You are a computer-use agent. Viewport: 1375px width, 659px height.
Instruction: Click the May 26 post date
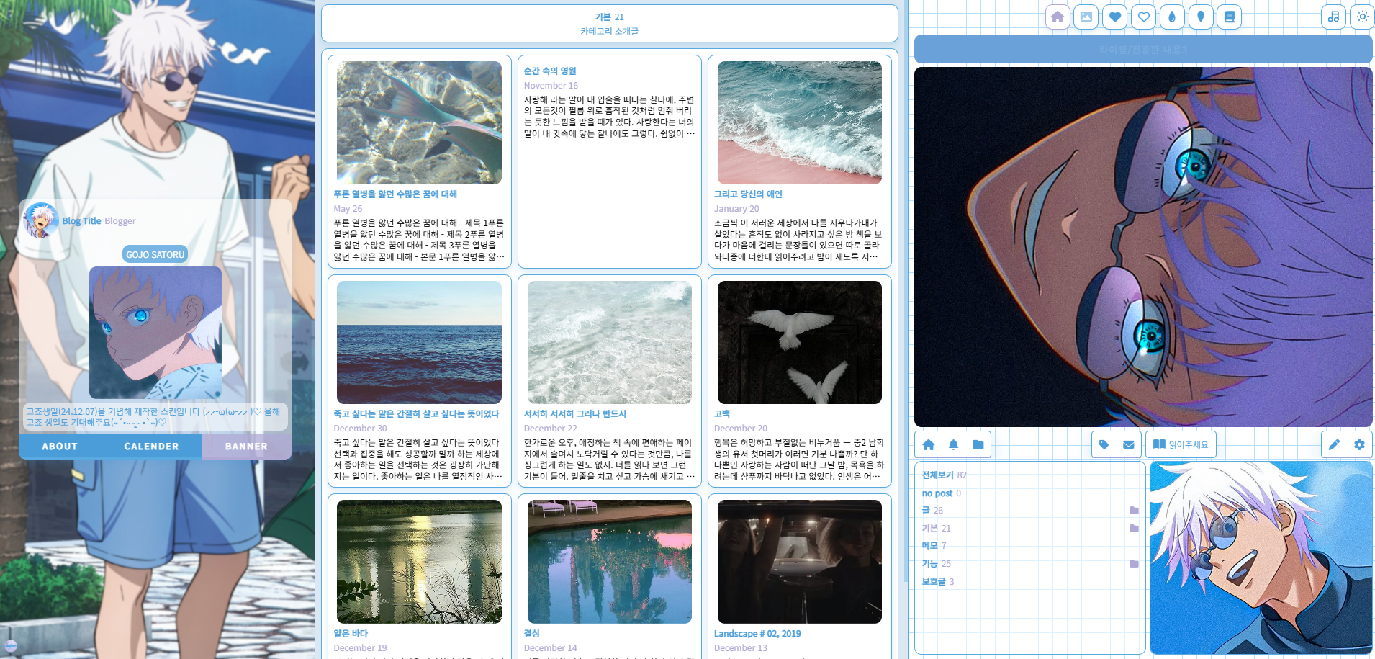coord(348,209)
